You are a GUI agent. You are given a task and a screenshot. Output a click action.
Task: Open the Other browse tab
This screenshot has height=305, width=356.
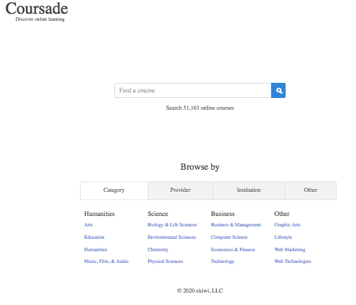tap(310, 190)
